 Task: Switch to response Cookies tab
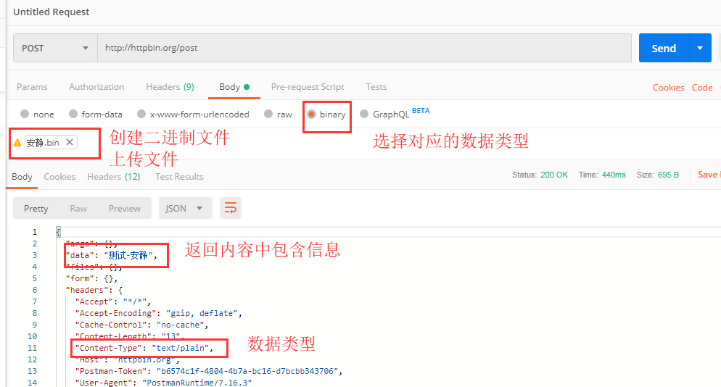[x=59, y=177]
